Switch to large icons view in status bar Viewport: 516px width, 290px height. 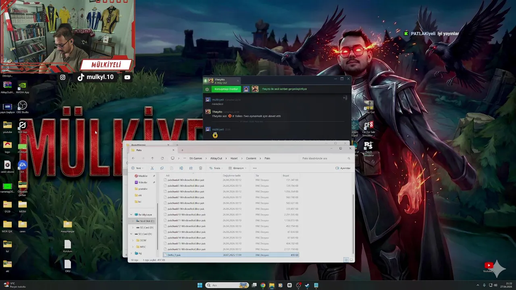click(x=351, y=260)
